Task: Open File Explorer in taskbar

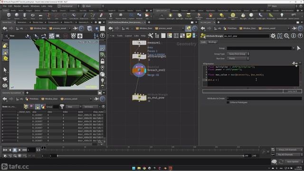Action: coord(139,168)
